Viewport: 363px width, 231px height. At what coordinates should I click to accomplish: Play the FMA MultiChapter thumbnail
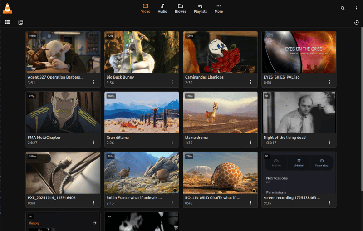point(63,113)
